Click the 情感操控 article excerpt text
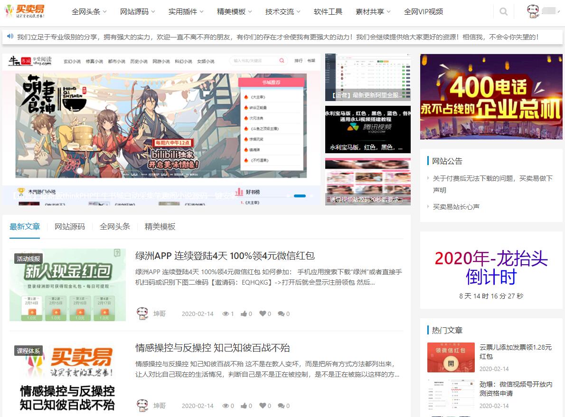 tap(267, 369)
